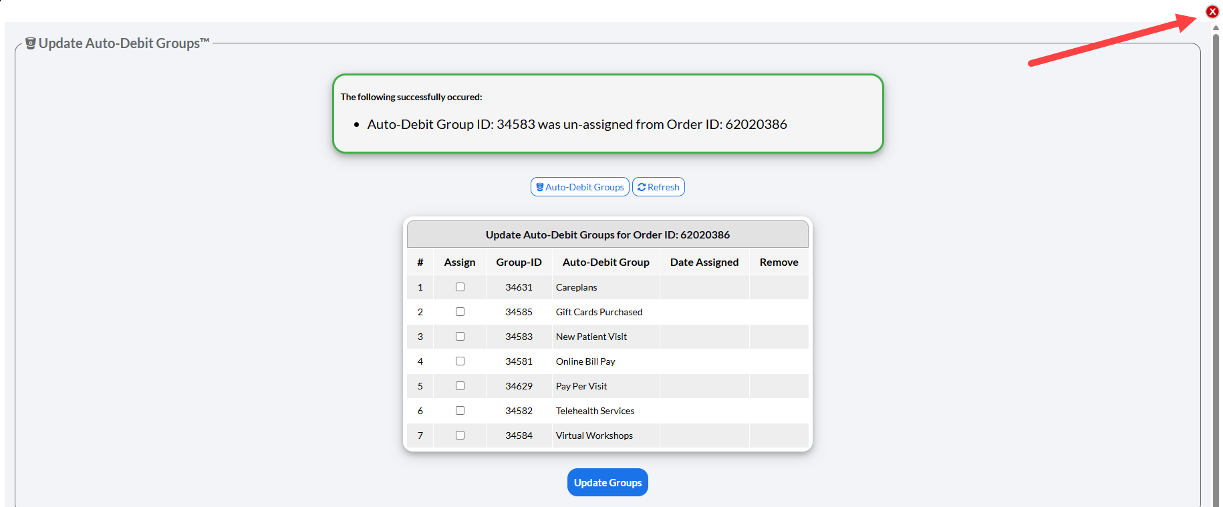Click Group-ID 34582 cell

[519, 411]
